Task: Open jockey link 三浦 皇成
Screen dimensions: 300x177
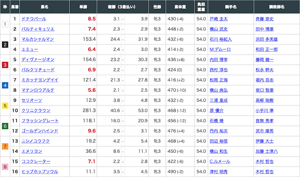Action: click(x=219, y=100)
